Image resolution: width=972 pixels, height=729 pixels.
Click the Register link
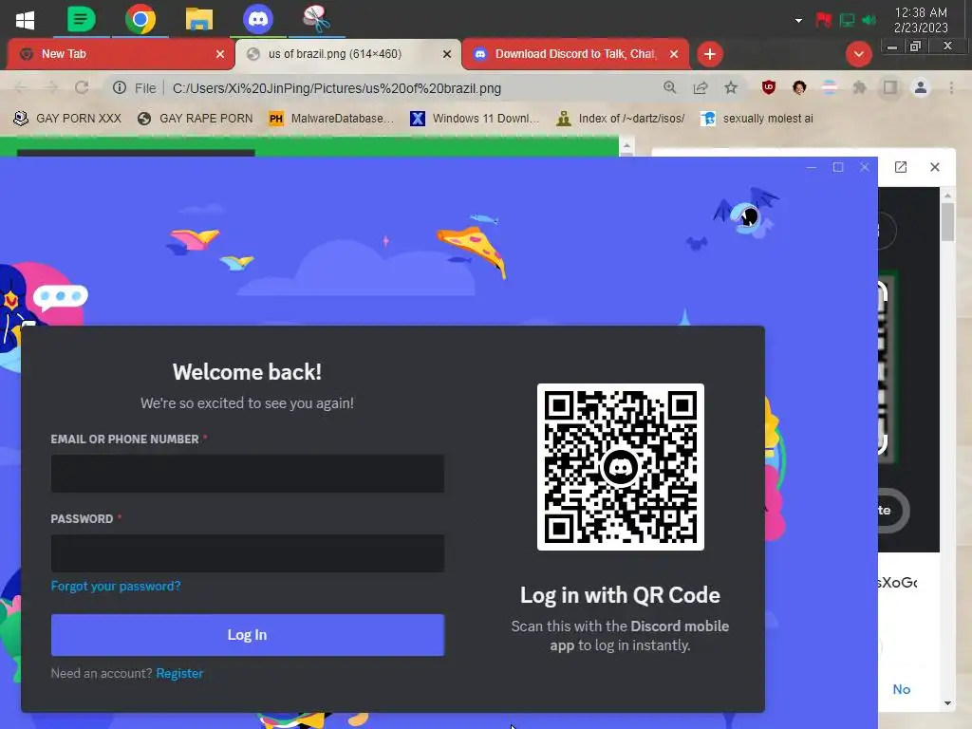click(x=179, y=673)
